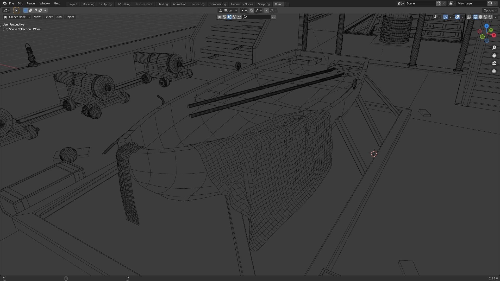Screen dimensions: 500x281
Task: Click the Zoom magnifier viewport tool
Action: [x=494, y=48]
